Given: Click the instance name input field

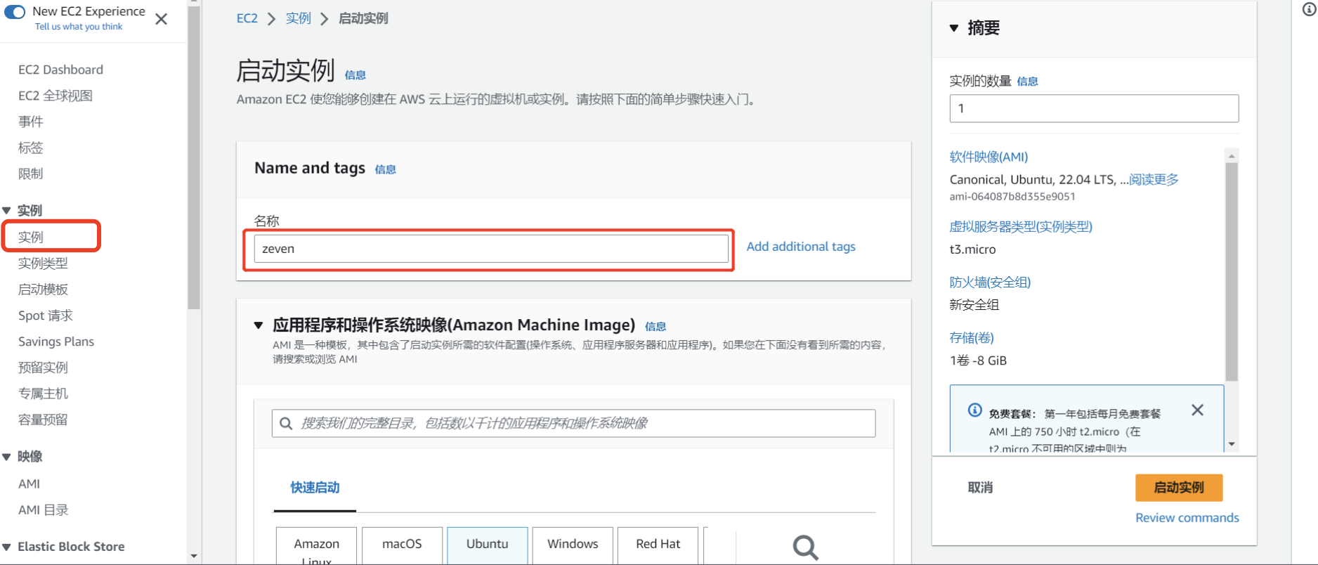Looking at the screenshot, I should [490, 249].
